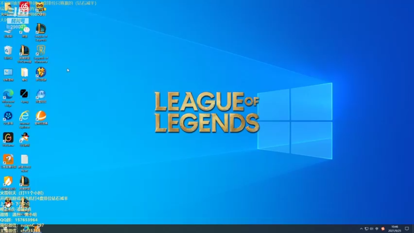This screenshot has width=414, height=233.
Task: Select the yellow folder icon beside Control Panel
Action: (x=24, y=75)
